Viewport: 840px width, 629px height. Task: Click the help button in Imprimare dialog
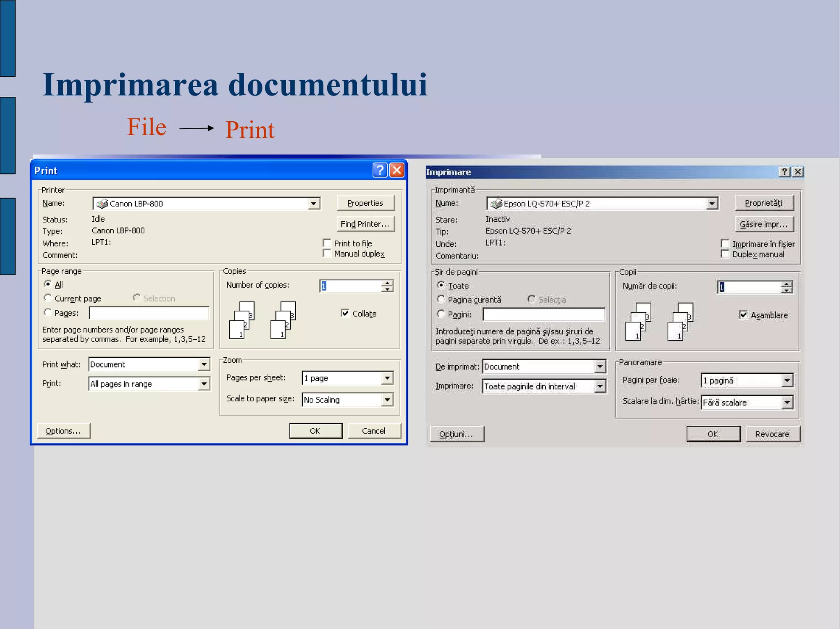(x=784, y=172)
